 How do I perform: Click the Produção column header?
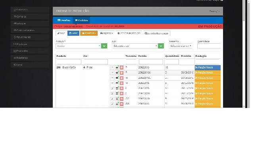[201, 56]
